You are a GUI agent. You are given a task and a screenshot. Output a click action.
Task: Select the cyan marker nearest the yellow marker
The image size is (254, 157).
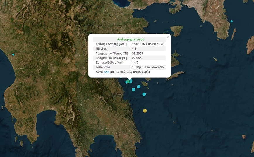coord(144,94)
